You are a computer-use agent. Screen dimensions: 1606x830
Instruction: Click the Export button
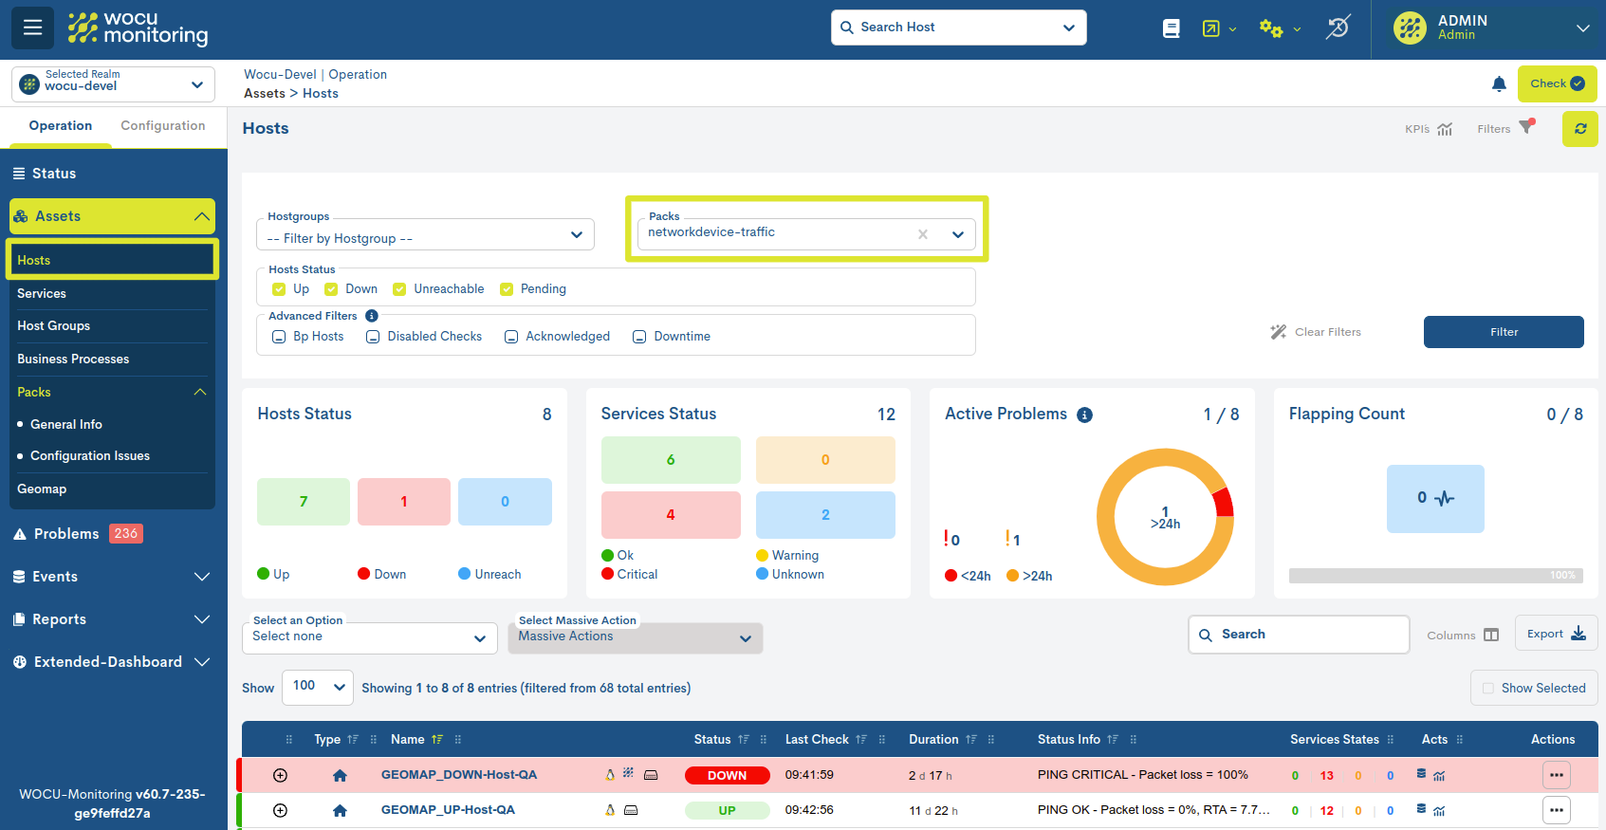1556,634
